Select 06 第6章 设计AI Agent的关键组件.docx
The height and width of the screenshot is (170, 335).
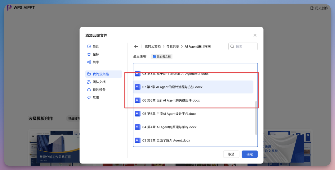[x=193, y=100]
